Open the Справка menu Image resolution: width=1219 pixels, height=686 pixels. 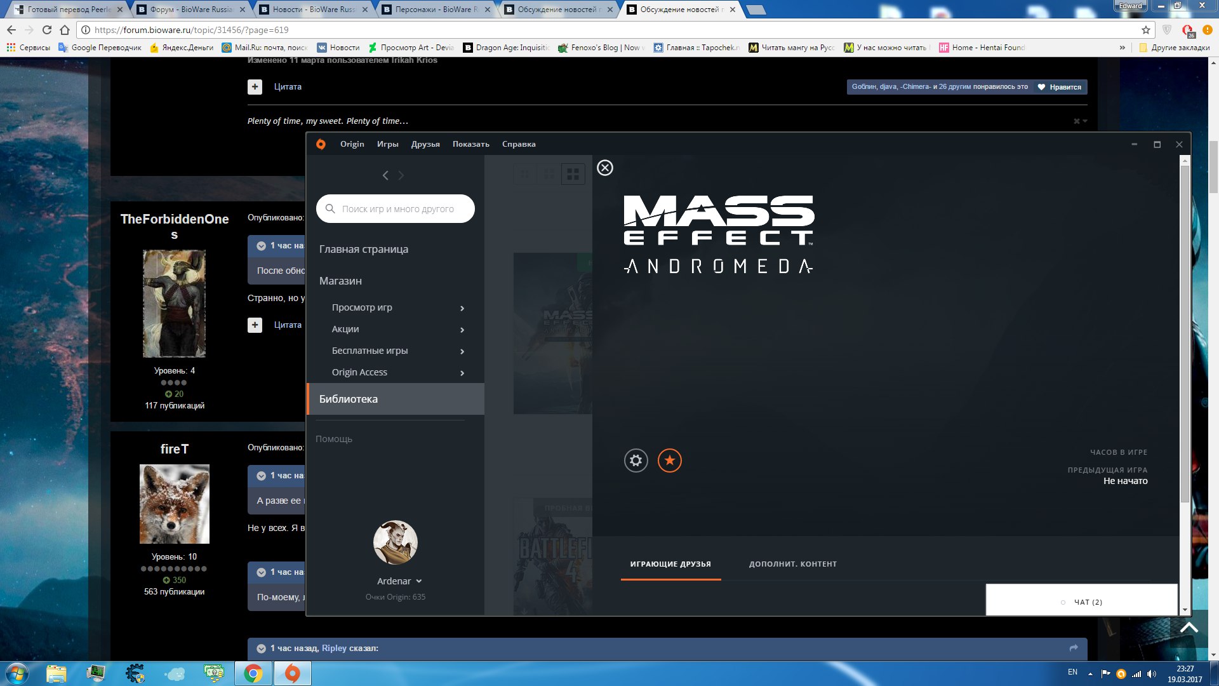[x=519, y=144]
